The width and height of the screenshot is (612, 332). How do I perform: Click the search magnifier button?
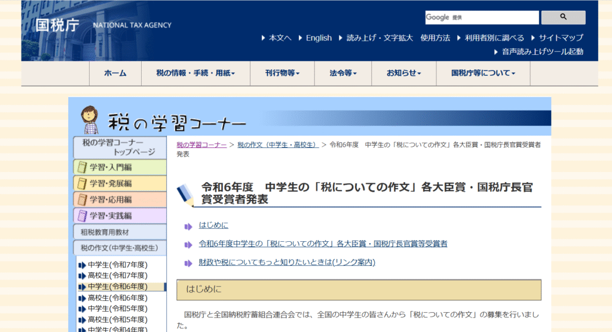pos(563,17)
